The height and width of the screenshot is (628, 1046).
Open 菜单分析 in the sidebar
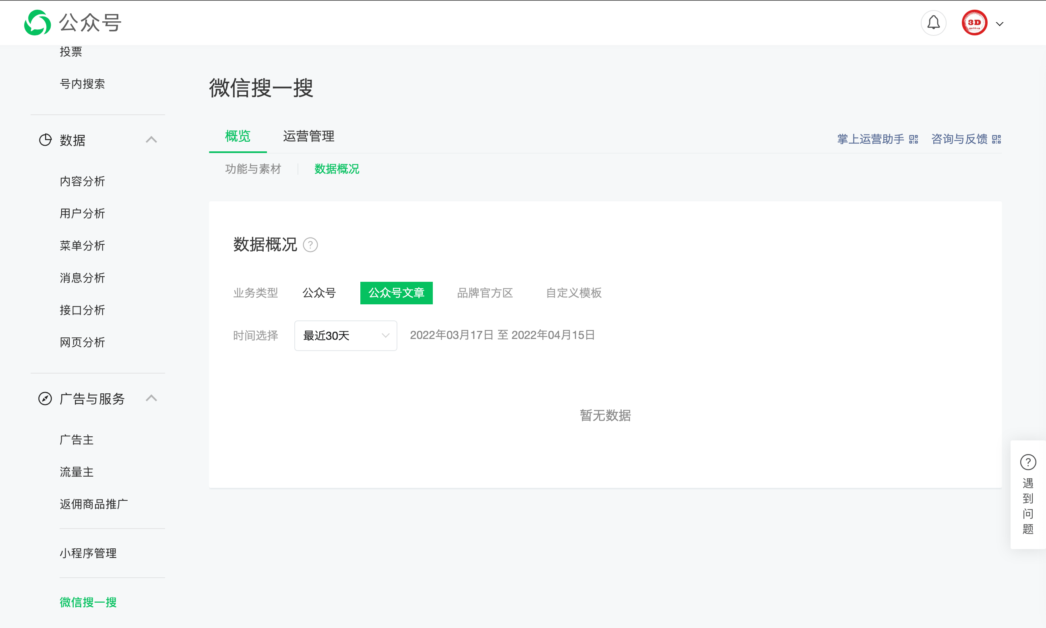(82, 246)
